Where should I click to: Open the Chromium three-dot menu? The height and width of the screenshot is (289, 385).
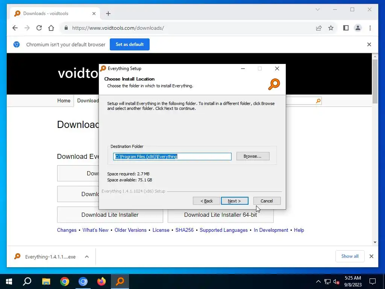370,28
